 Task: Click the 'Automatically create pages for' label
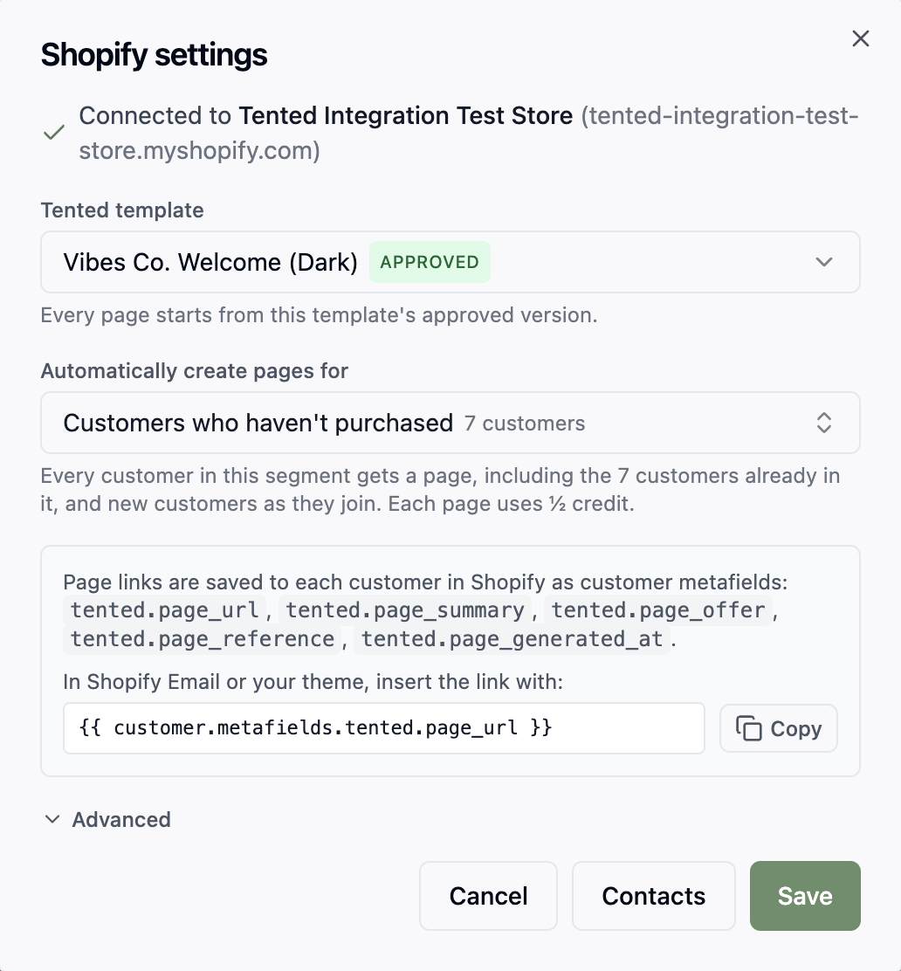pyautogui.click(x=195, y=371)
